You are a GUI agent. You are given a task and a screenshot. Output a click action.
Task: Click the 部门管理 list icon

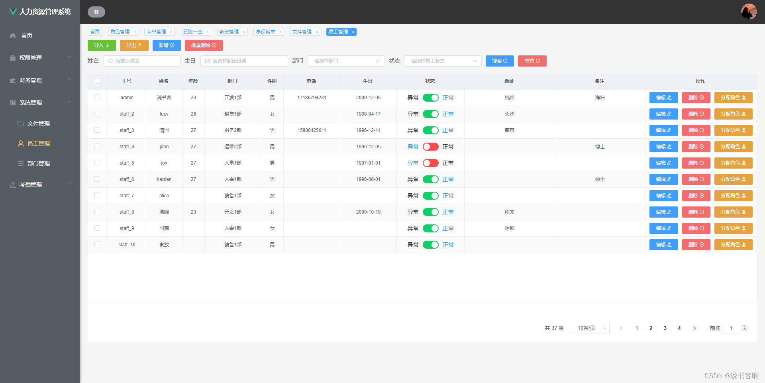[21, 163]
